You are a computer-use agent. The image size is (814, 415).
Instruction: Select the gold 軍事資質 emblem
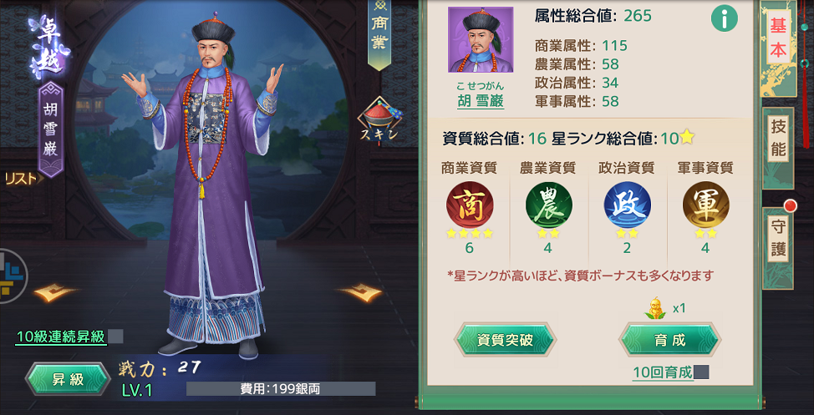(705, 205)
